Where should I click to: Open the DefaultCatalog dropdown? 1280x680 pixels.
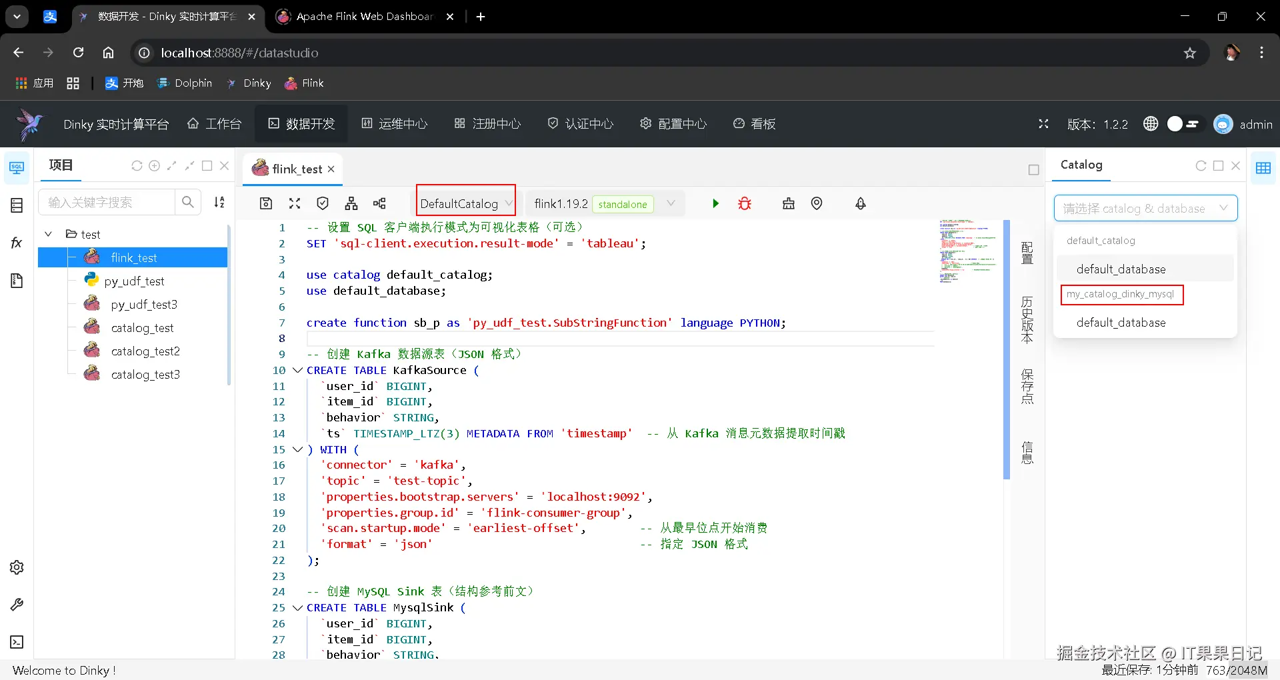[x=465, y=203]
